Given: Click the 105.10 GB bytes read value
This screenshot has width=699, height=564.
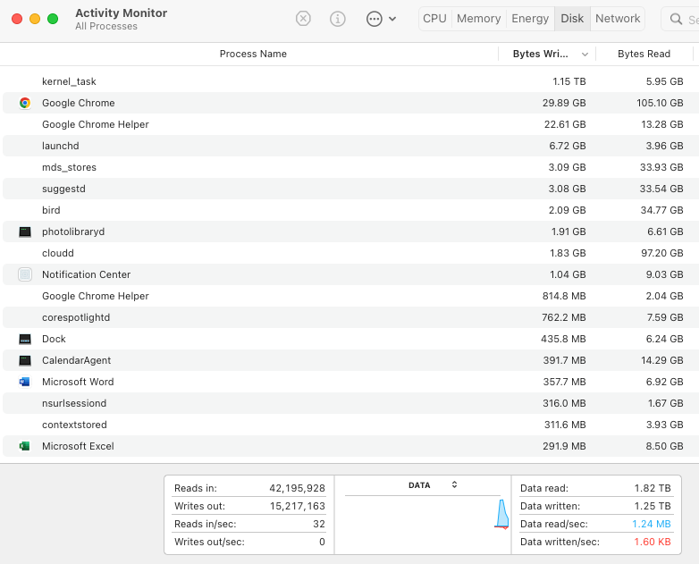Looking at the screenshot, I should (660, 103).
